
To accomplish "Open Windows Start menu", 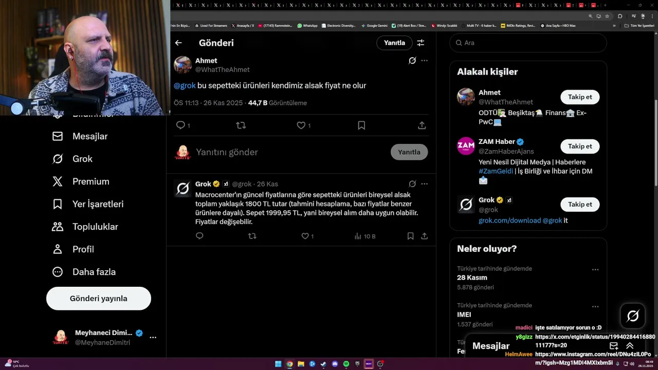I will click(278, 364).
